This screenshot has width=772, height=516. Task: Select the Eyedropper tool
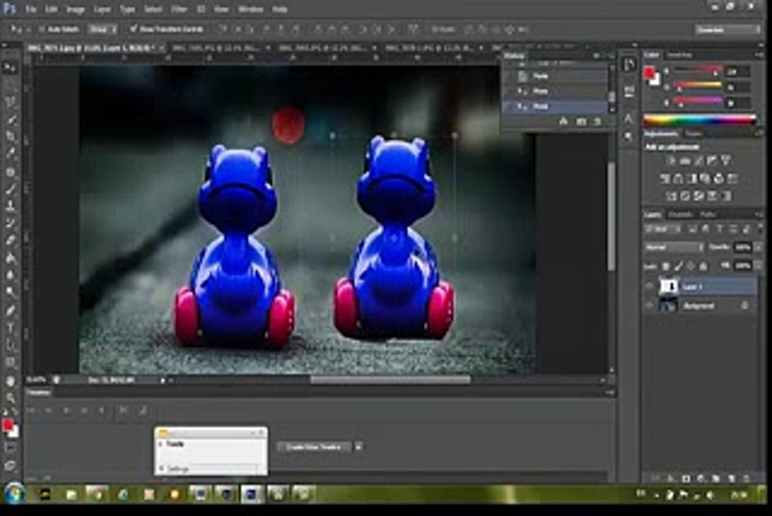click(10, 153)
